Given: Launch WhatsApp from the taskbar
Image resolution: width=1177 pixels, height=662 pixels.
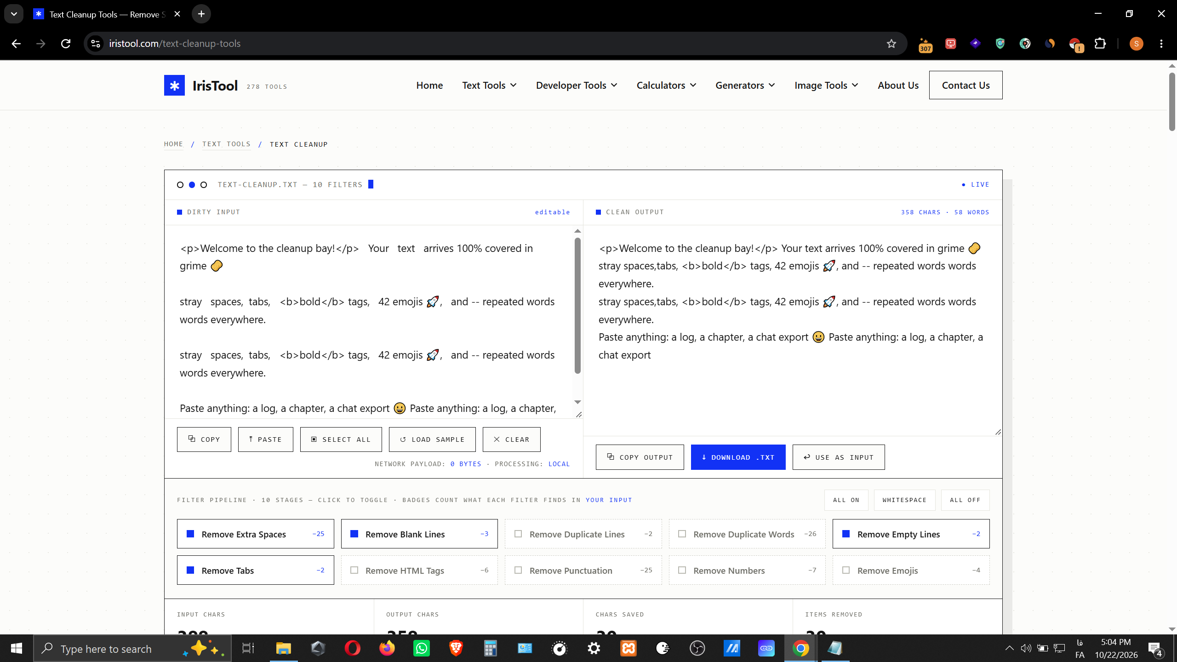Looking at the screenshot, I should pyautogui.click(x=422, y=649).
